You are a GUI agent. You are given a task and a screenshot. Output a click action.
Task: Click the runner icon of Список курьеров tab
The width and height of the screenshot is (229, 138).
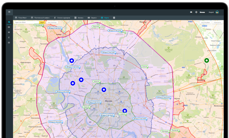pyautogui.click(x=55, y=18)
